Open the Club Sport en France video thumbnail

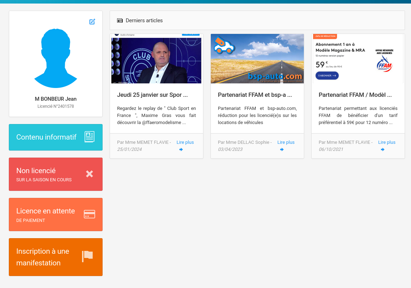coord(156,59)
